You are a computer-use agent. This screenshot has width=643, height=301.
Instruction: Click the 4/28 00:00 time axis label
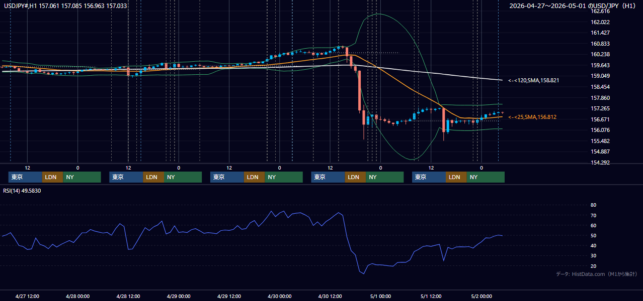(77, 296)
